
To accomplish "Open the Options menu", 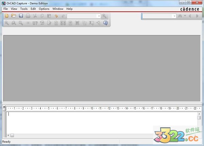I will pos(44,9).
